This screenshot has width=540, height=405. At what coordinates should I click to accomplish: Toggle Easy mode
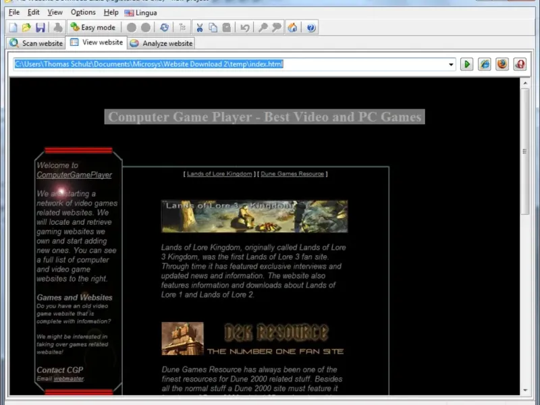pos(93,28)
